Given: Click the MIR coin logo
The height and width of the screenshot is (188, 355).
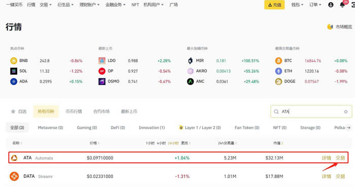Looking at the screenshot, I should [x=190, y=61].
